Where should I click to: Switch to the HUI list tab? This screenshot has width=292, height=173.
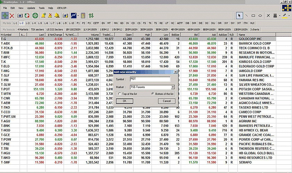[252, 23]
